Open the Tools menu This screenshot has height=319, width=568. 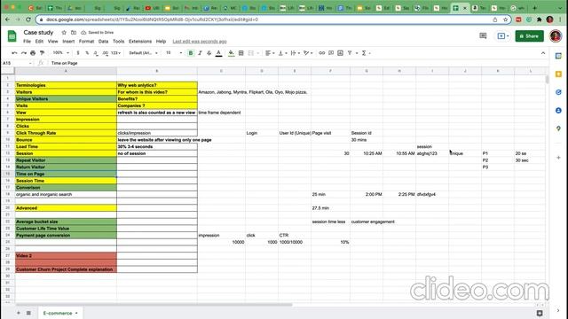118,42
